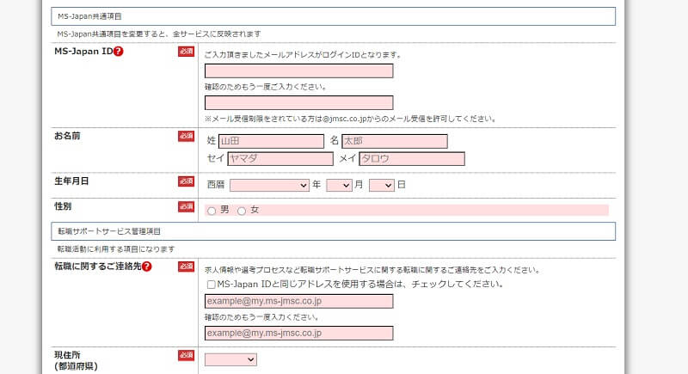Click the MS-Japan ID confirmation email field
The width and height of the screenshot is (688, 374).
298,102
